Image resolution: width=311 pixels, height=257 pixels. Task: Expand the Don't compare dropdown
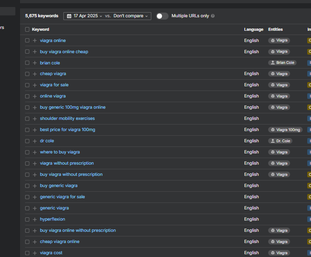(x=131, y=16)
